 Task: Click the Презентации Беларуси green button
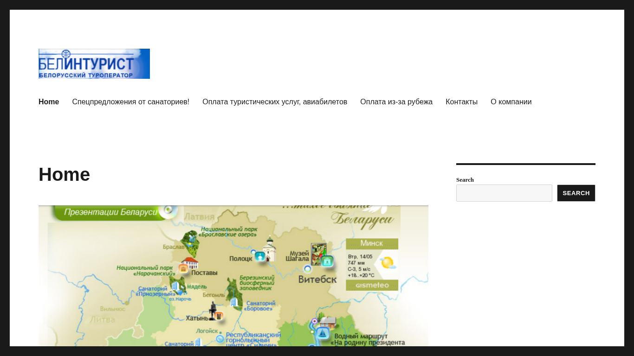tap(111, 212)
